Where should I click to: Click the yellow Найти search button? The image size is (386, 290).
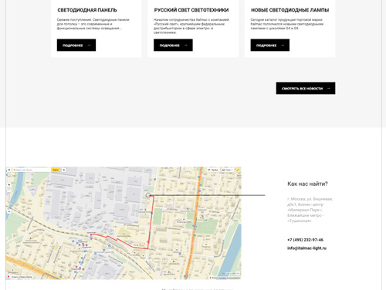click(56, 170)
